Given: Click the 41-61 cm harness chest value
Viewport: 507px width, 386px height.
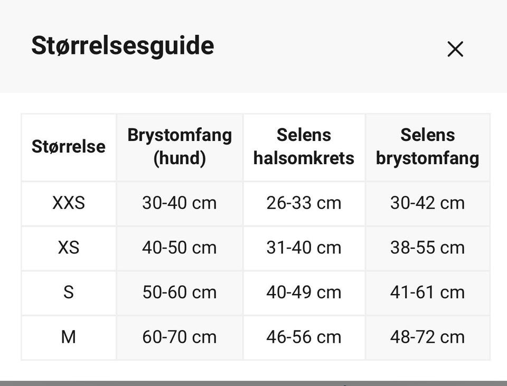Looking at the screenshot, I should [x=427, y=293].
